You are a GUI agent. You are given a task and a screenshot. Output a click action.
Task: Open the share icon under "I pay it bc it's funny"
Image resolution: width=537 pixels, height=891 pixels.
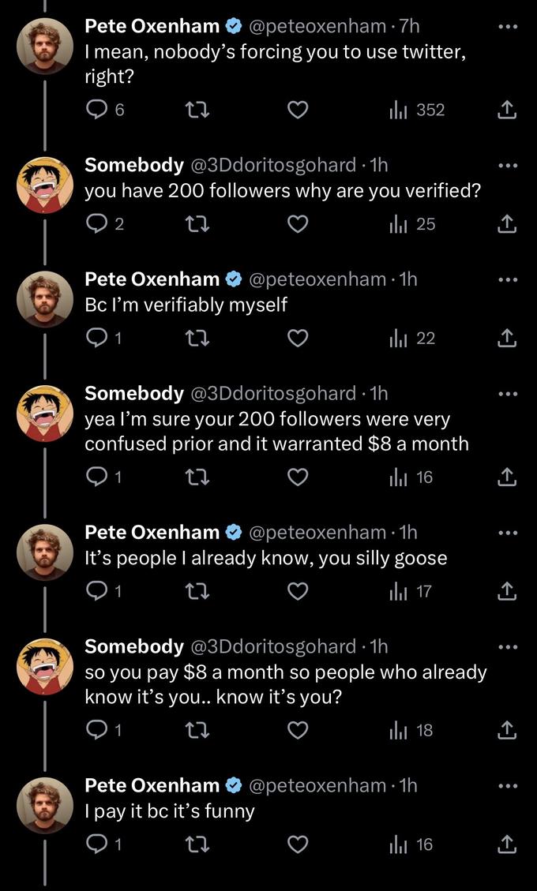[x=508, y=844]
